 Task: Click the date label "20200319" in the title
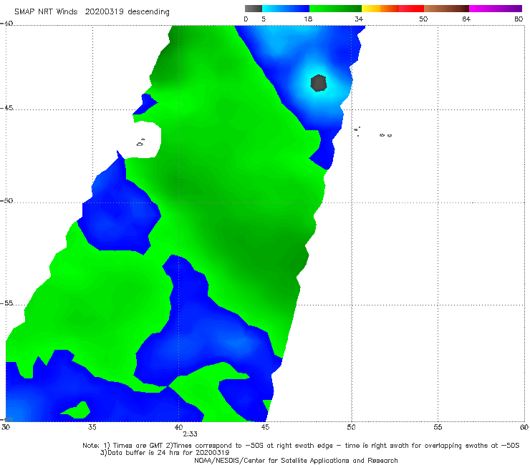[x=104, y=12]
